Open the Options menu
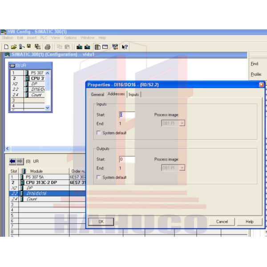This screenshot has height=267, width=267. click(x=70, y=38)
